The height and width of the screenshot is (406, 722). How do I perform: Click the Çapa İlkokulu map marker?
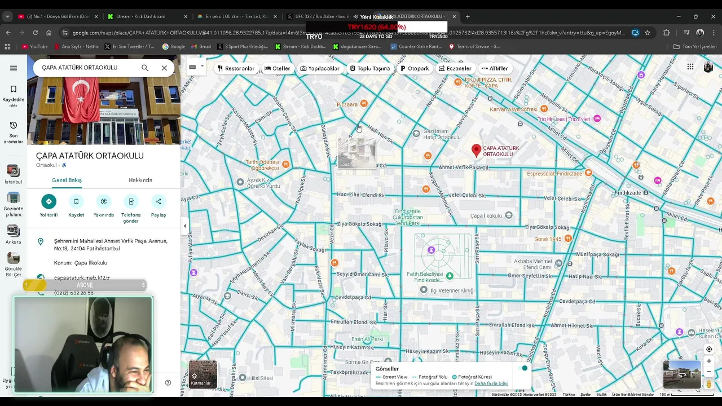click(509, 215)
